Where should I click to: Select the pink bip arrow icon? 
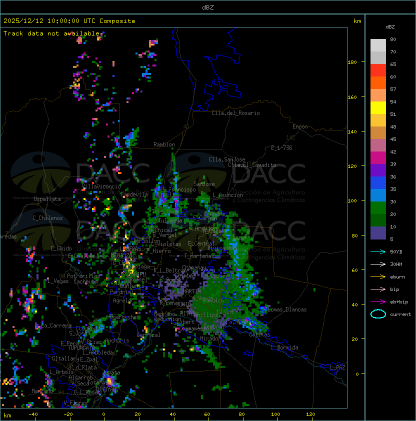(378, 289)
